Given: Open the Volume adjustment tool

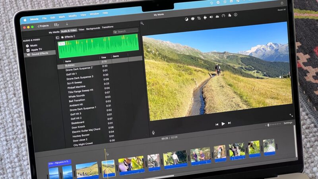Looking at the screenshot, I should (211, 17).
